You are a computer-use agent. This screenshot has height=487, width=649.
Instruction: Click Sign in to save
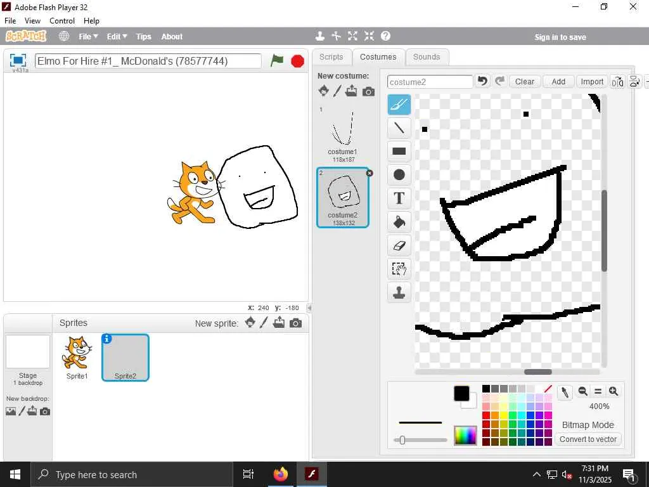point(560,37)
